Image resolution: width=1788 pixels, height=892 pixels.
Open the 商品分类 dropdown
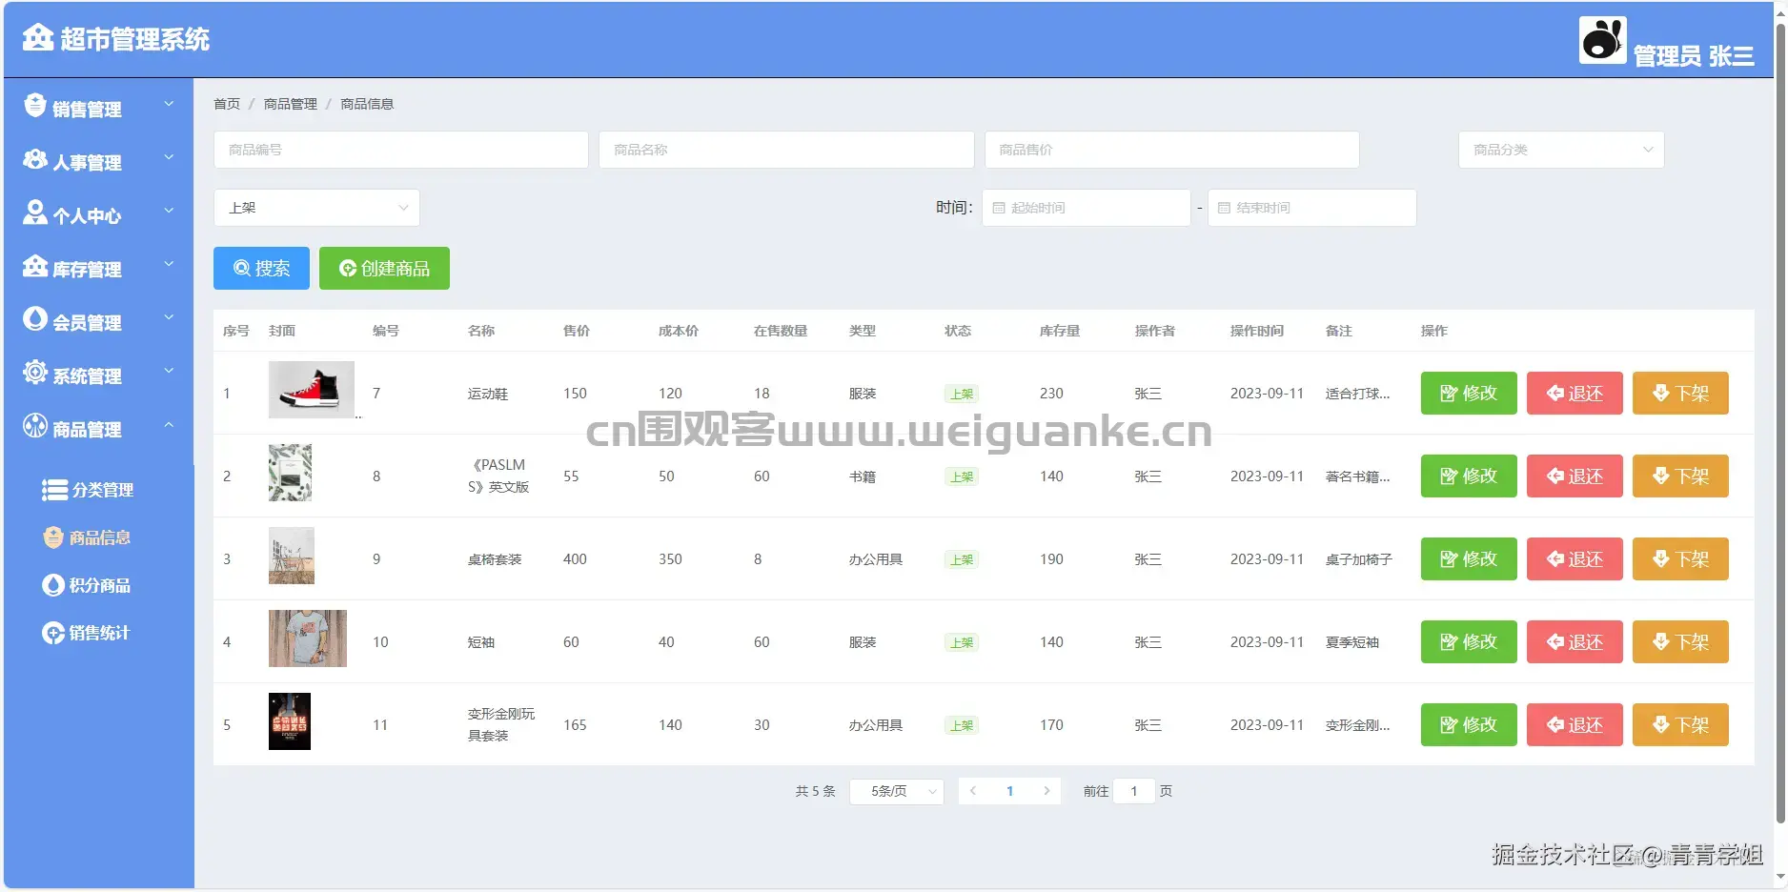point(1561,150)
